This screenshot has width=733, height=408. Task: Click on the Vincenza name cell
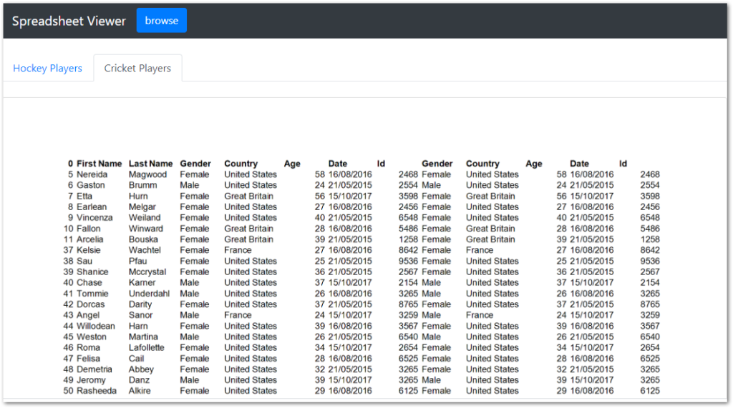click(94, 218)
